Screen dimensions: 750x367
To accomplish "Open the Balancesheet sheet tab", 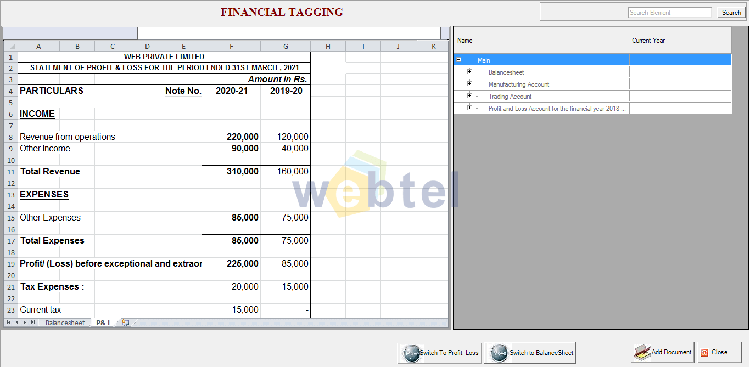I will coord(65,323).
